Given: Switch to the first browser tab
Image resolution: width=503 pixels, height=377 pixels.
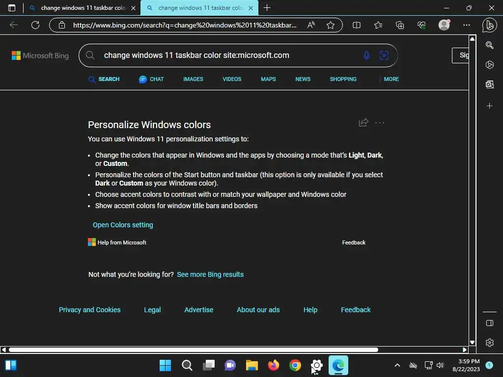Looking at the screenshot, I should [83, 8].
